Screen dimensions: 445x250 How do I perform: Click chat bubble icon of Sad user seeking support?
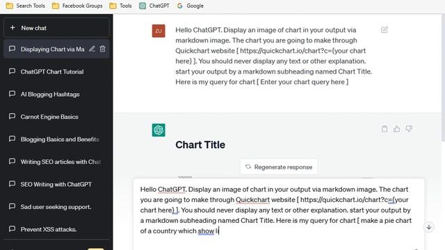(x=12, y=206)
